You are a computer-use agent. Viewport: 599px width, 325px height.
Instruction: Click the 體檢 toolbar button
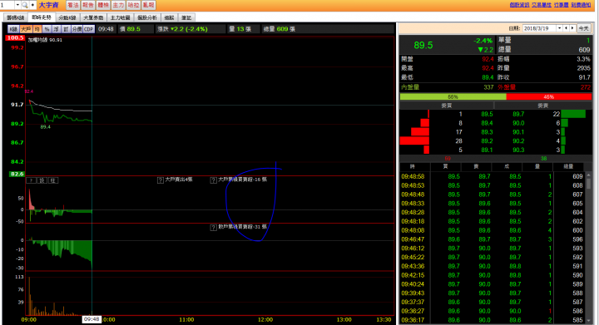(x=103, y=5)
